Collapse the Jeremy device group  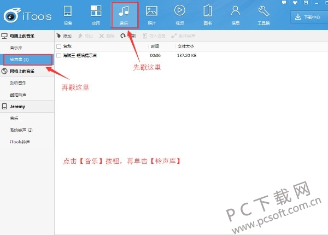16,107
